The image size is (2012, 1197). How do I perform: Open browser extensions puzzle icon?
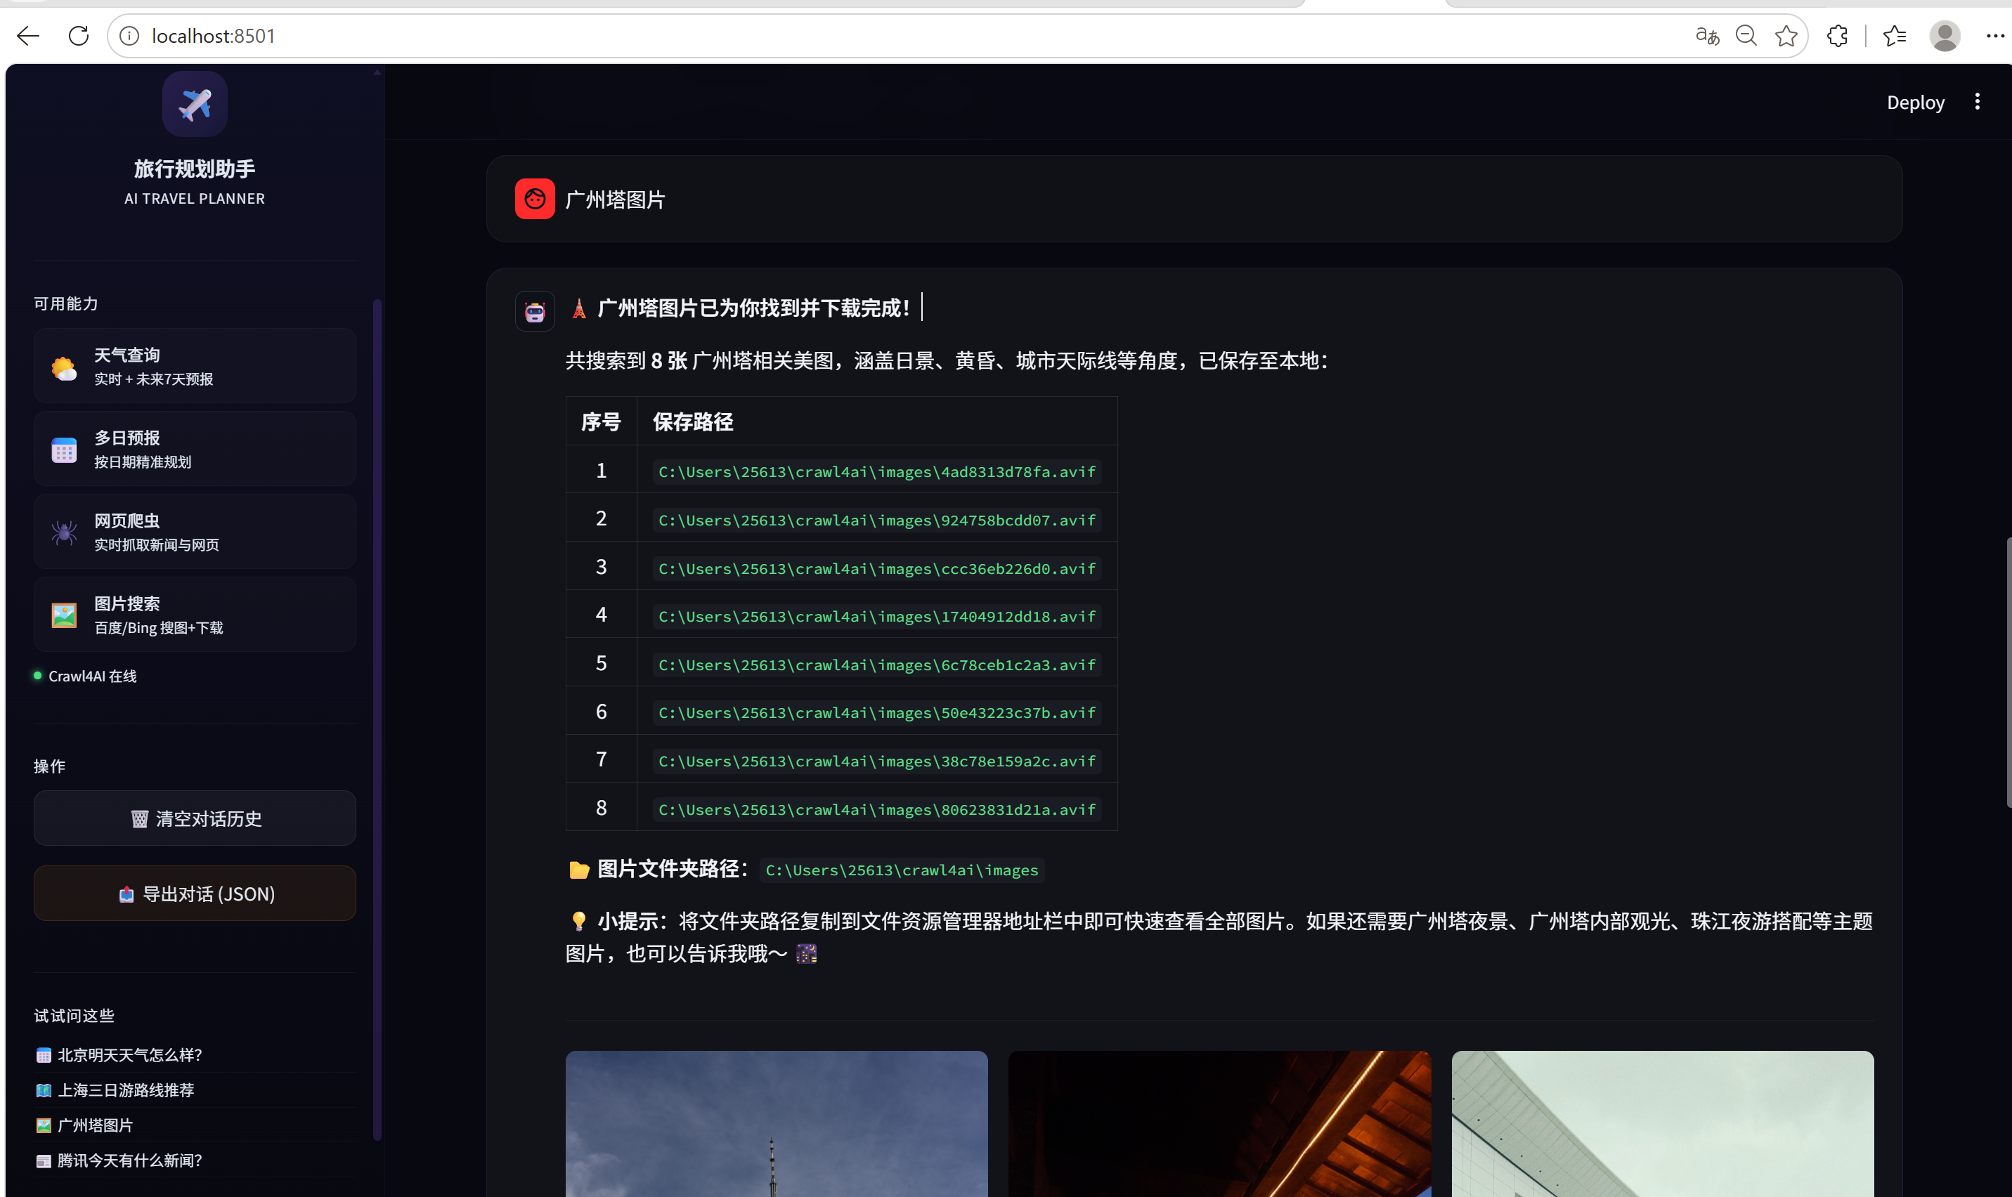tap(1837, 36)
